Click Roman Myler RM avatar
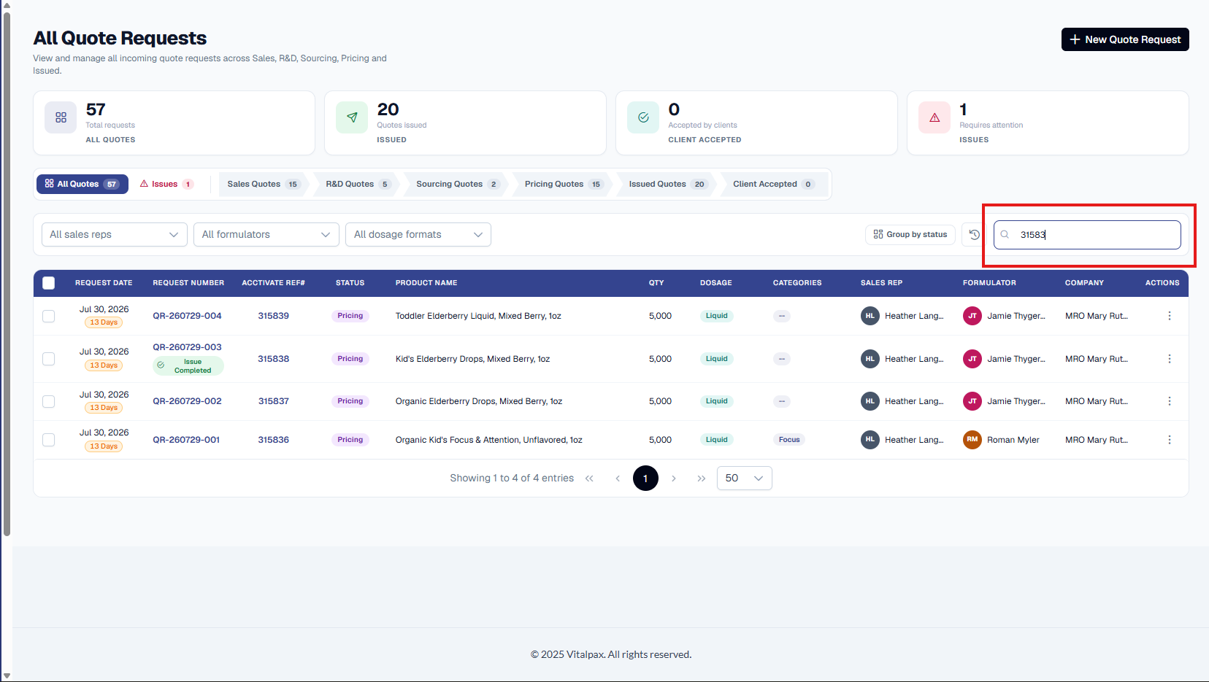Image resolution: width=1209 pixels, height=682 pixels. pyautogui.click(x=972, y=440)
